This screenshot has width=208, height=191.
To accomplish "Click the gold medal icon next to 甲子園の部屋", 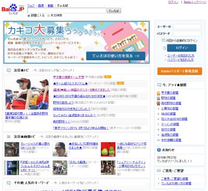I will tap(158, 93).
